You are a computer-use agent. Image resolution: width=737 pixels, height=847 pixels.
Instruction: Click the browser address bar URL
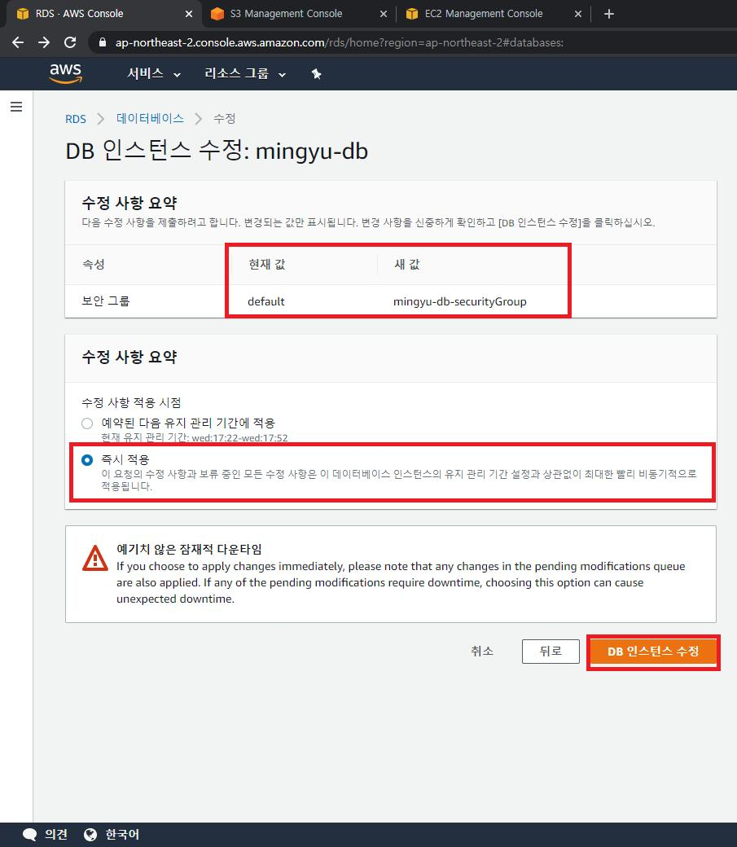[340, 42]
